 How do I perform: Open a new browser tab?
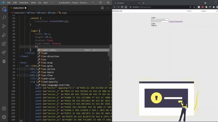pyautogui.click(x=143, y=3)
